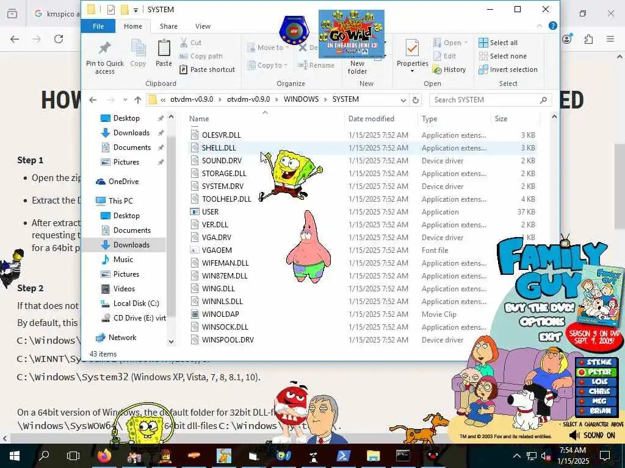Click Paste shortcut command

(x=208, y=69)
